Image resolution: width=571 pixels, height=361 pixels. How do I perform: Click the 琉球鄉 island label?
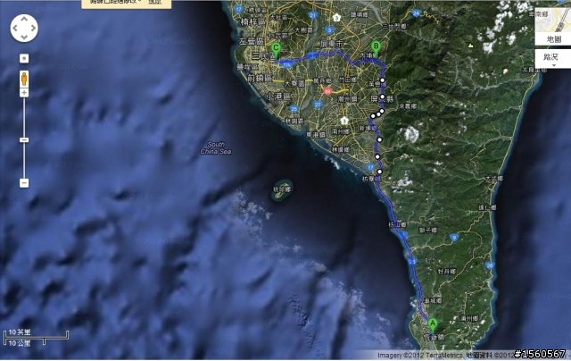(282, 189)
